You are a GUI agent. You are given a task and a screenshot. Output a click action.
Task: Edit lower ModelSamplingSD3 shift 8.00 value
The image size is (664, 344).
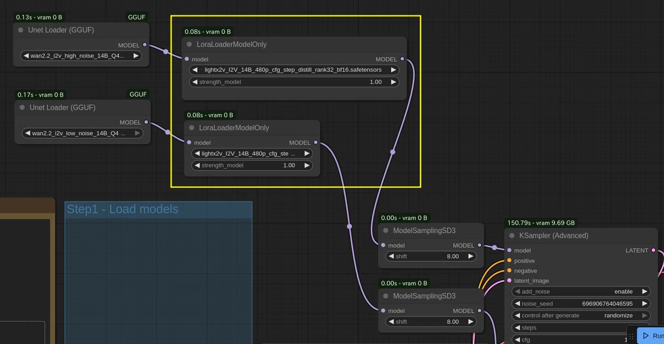pyautogui.click(x=453, y=321)
